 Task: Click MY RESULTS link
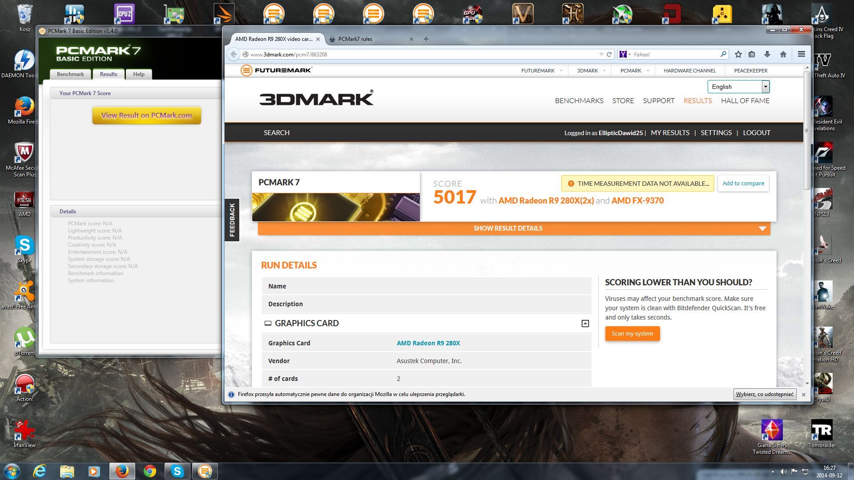tap(670, 133)
